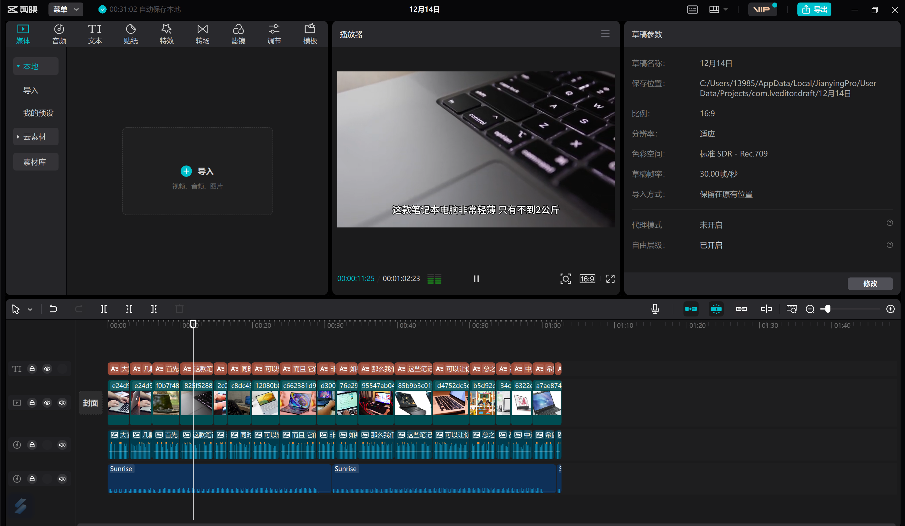
Task: Delete left of playhead
Action: (x=129, y=309)
